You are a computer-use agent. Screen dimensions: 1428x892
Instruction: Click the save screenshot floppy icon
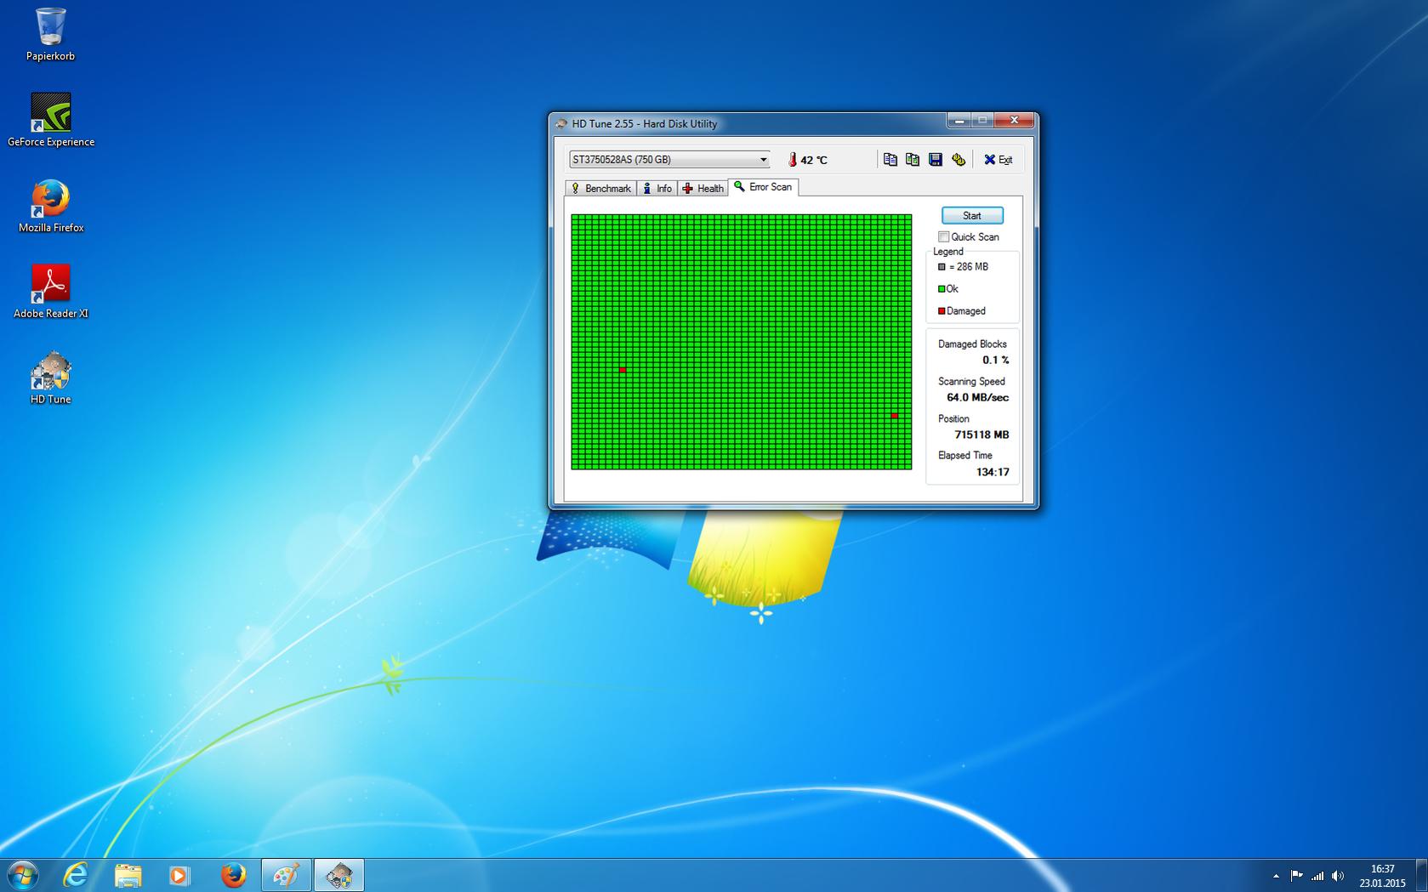(x=936, y=159)
